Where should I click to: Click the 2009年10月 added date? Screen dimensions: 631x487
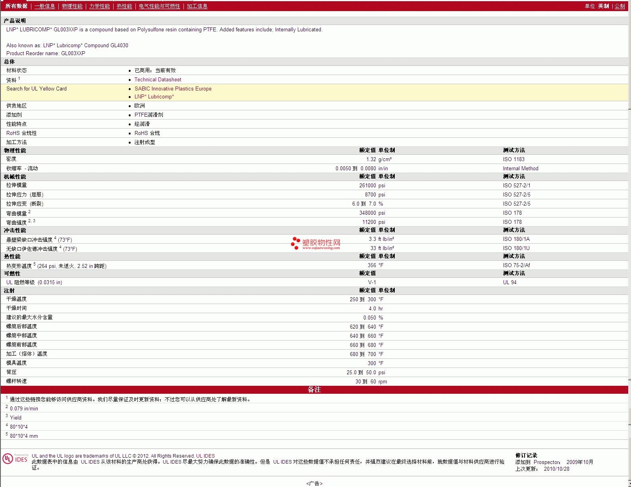pos(580,462)
